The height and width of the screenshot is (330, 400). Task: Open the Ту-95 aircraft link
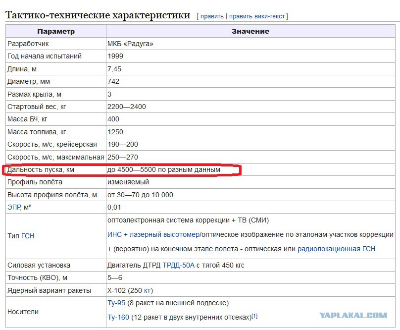pyautogui.click(x=116, y=303)
